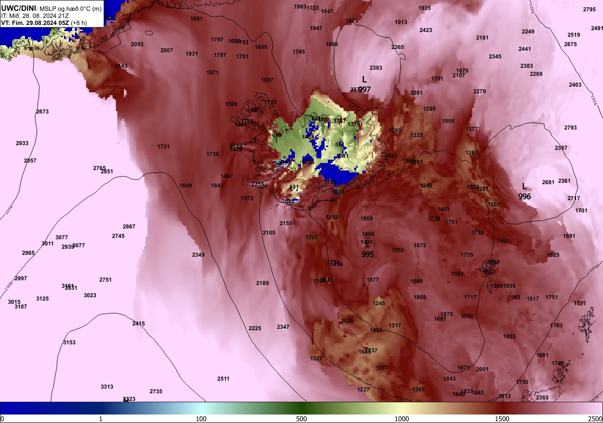
Task: Click the value 2415
Action: (x=139, y=324)
